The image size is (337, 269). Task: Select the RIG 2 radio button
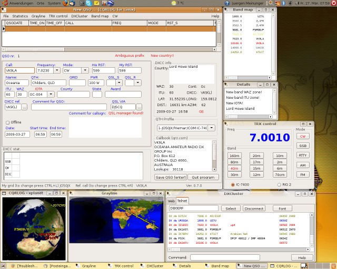click(279, 184)
